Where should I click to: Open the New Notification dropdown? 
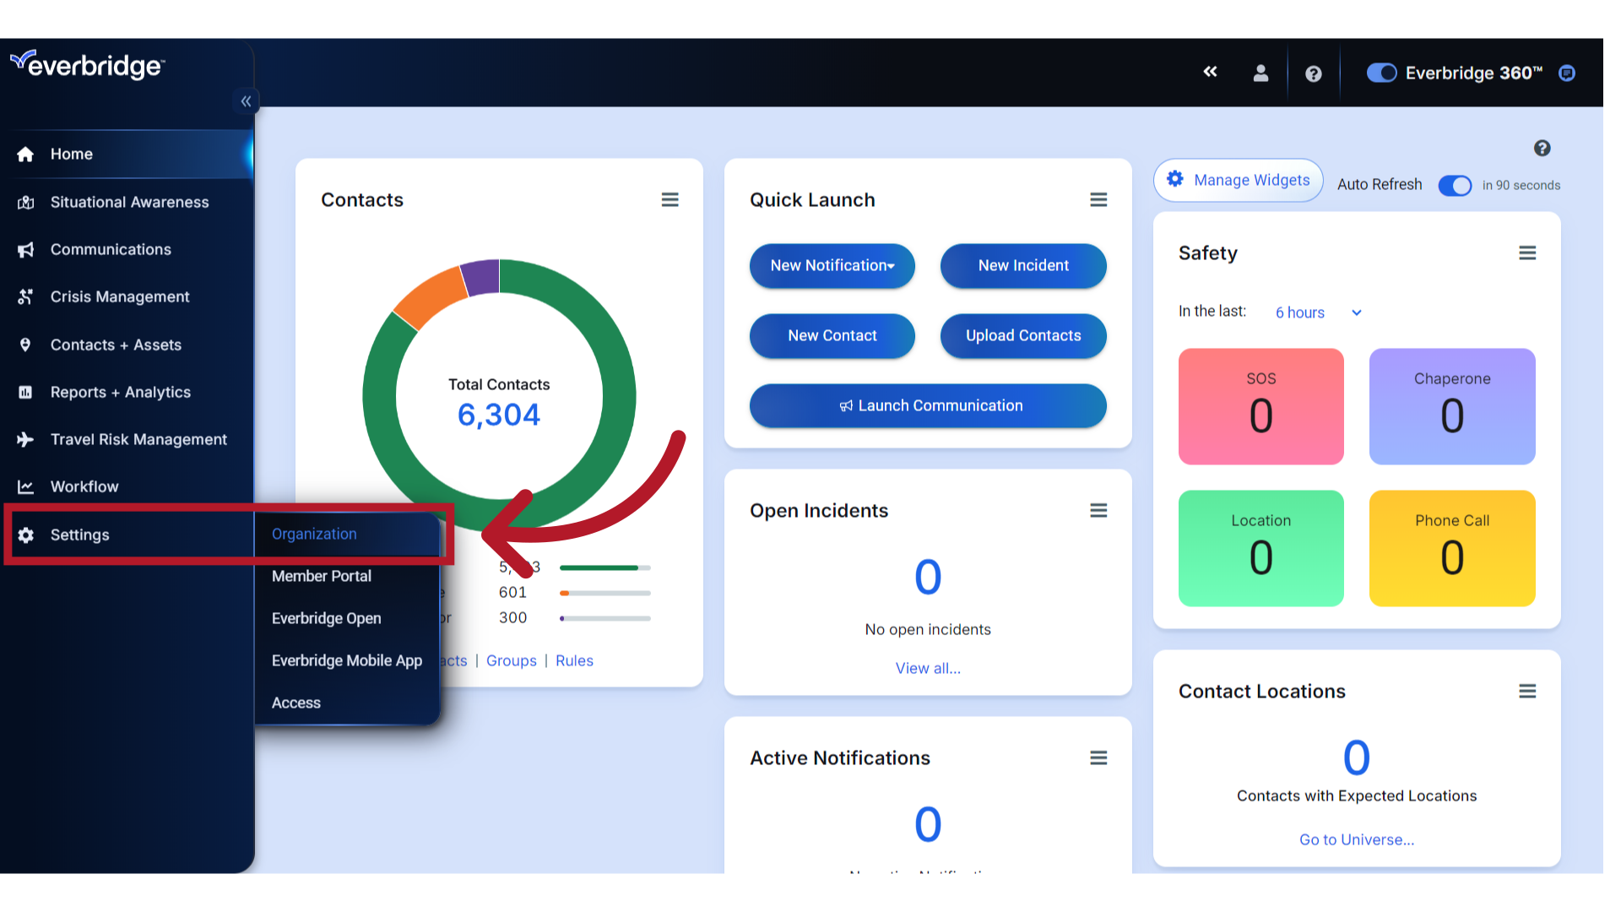832,266
